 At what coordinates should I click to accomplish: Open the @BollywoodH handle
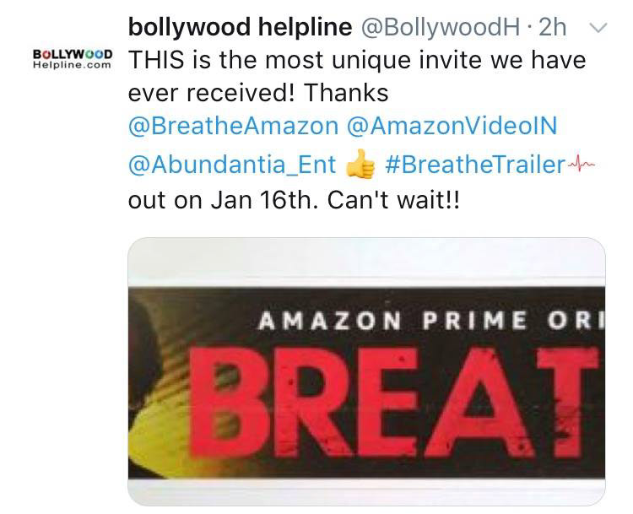pos(440,28)
